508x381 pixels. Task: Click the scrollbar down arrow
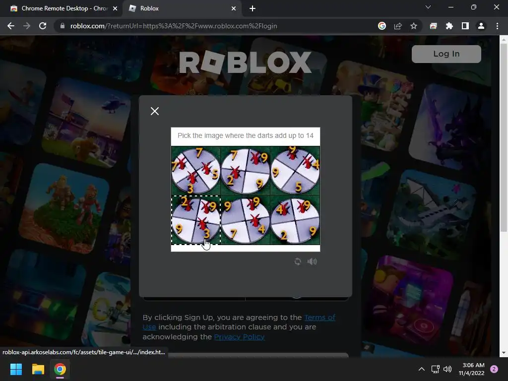[x=504, y=353]
